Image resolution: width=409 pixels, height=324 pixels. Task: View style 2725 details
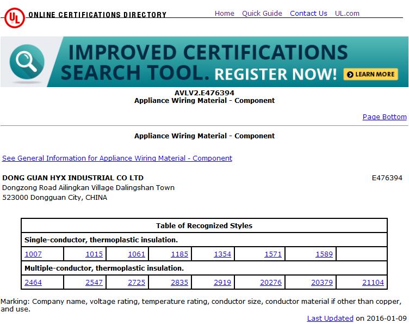click(x=137, y=283)
